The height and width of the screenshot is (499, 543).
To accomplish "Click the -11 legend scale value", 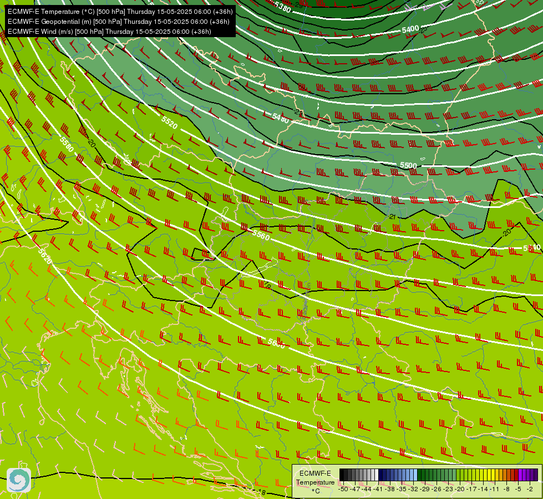I will pos(495,489).
